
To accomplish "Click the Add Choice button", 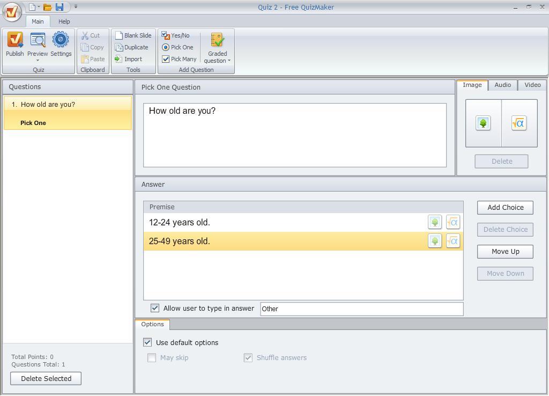I will [x=505, y=207].
